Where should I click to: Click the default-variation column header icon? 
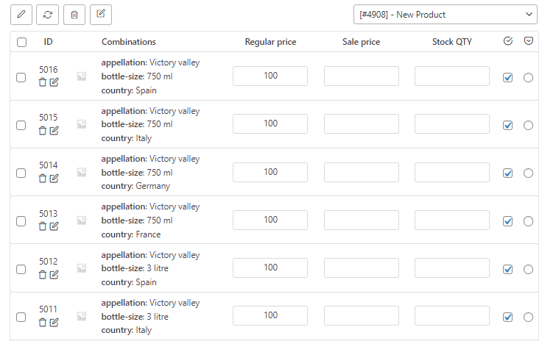point(529,41)
